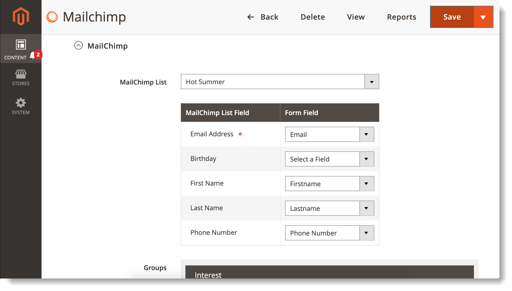
Task: Click the Save button
Action: [452, 17]
